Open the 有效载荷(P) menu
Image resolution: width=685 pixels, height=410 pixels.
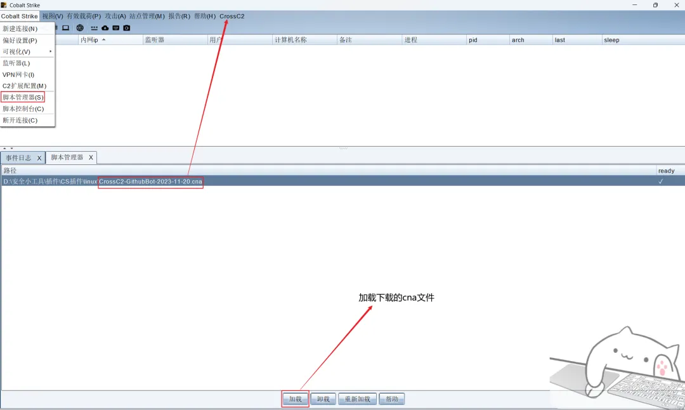[x=84, y=16]
